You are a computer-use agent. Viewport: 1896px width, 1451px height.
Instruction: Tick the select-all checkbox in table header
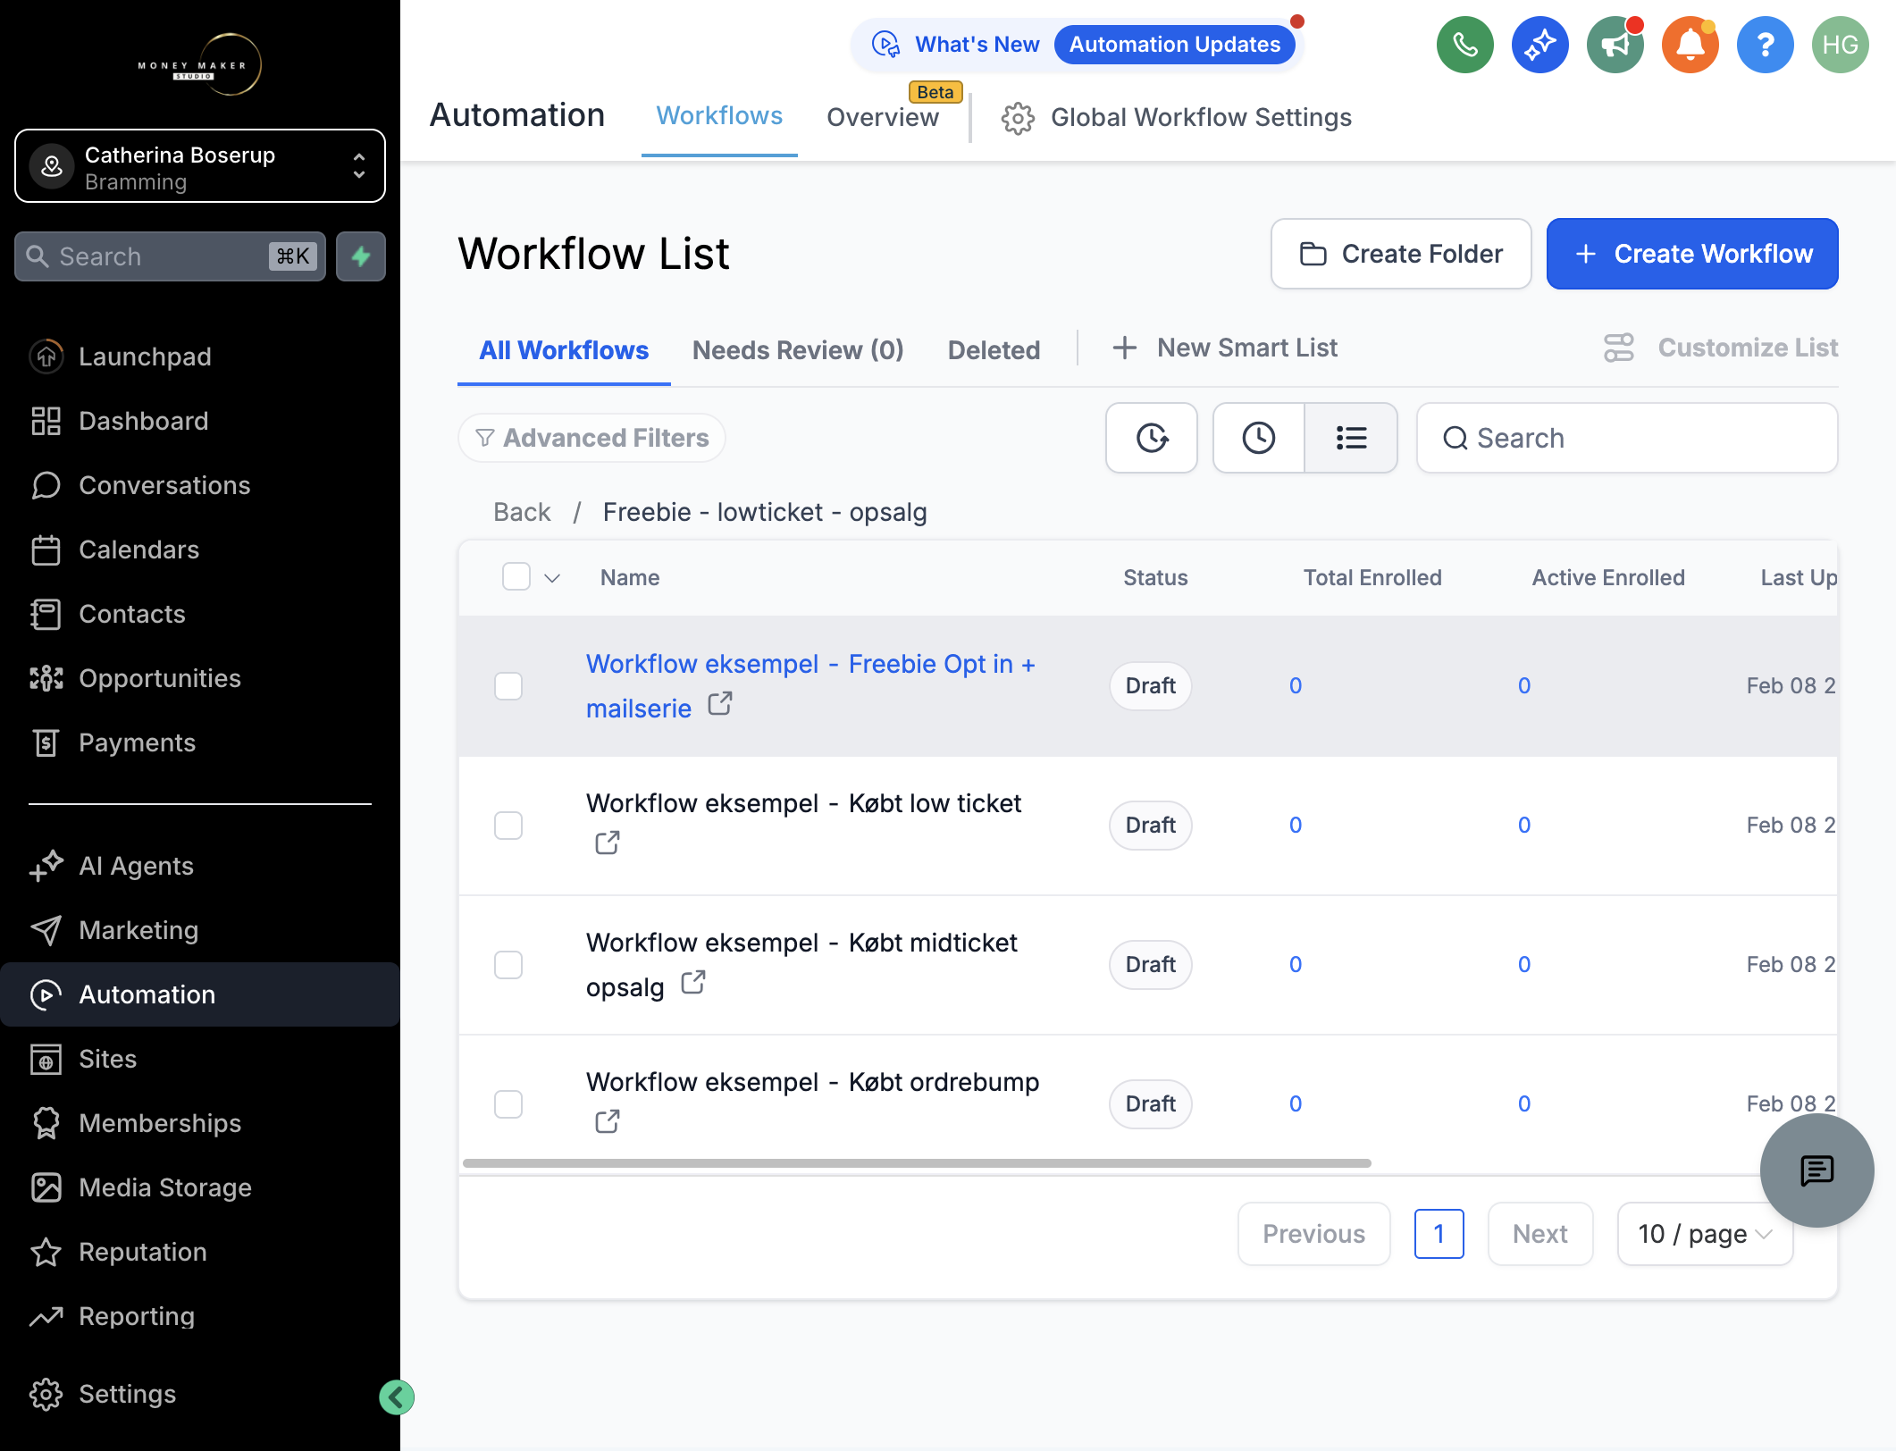[516, 577]
